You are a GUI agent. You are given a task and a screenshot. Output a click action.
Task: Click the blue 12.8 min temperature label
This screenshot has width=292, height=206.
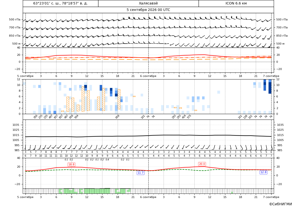263,172
